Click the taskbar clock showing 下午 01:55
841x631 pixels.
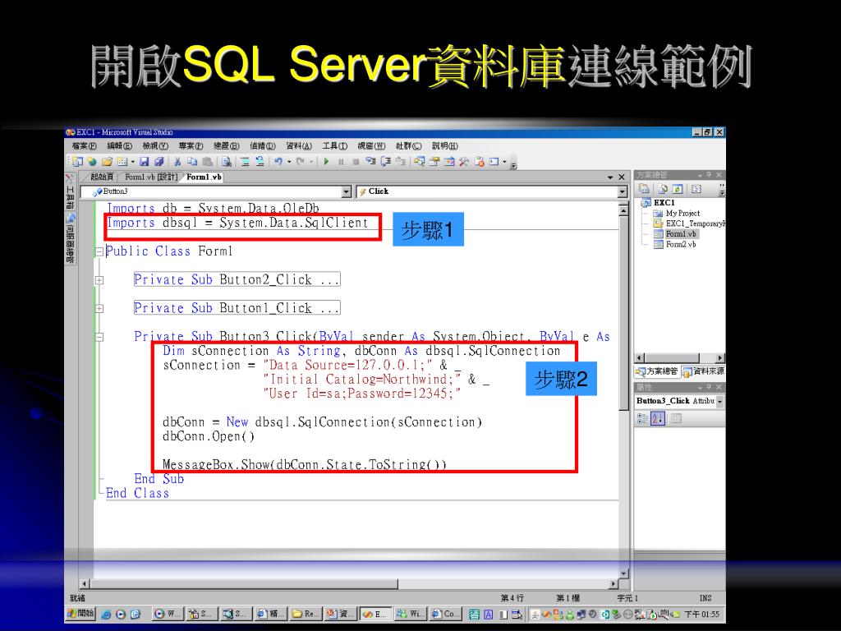[702, 615]
